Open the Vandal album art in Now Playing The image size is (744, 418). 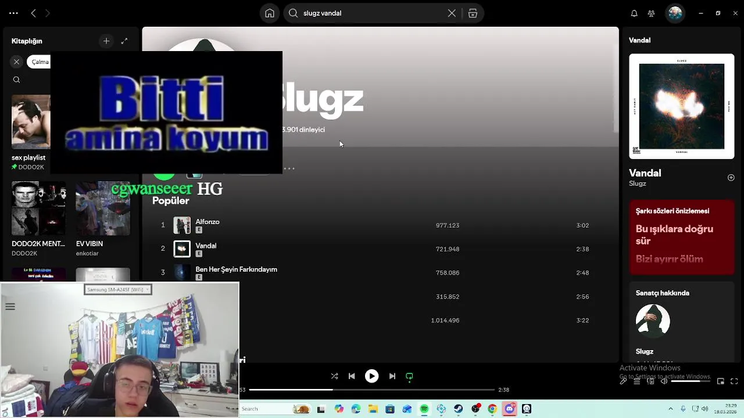(682, 106)
